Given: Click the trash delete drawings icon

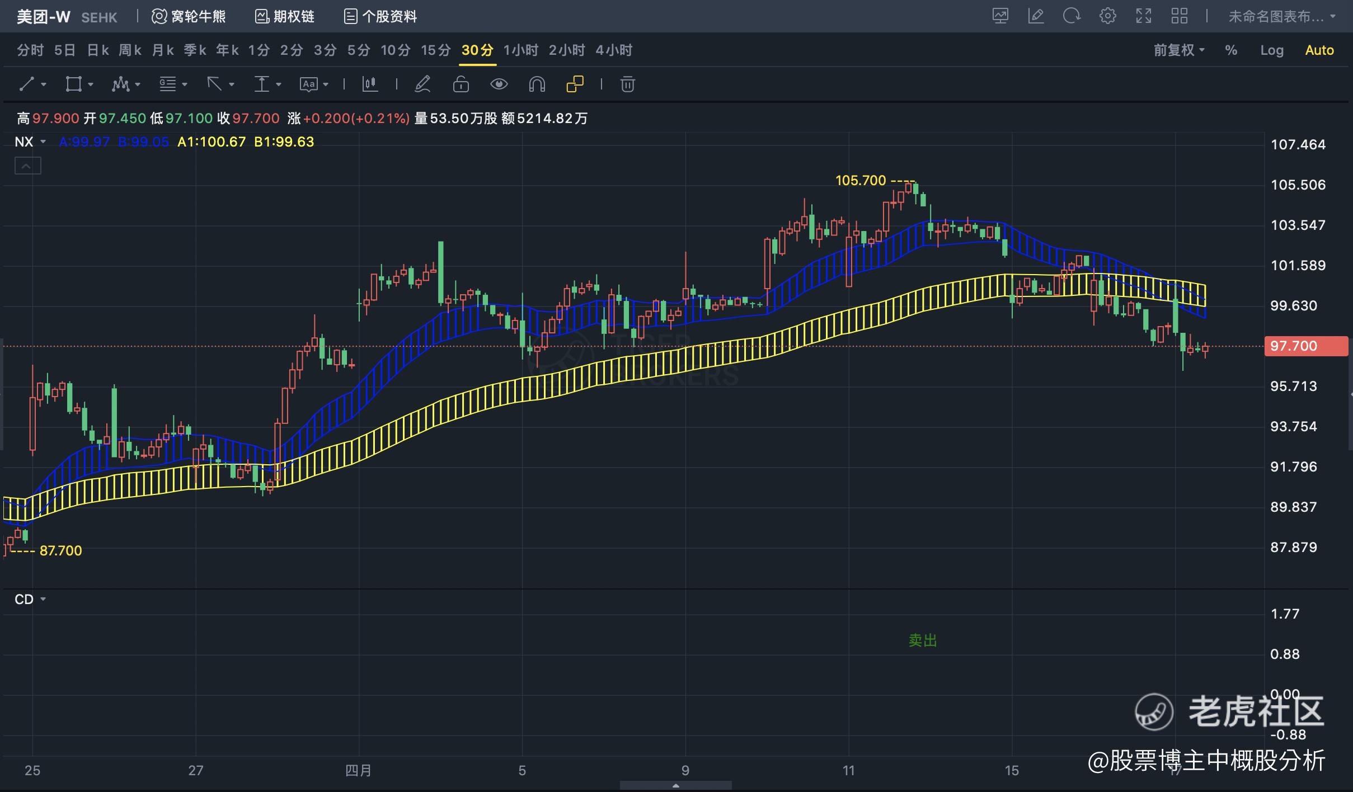Looking at the screenshot, I should [x=627, y=84].
